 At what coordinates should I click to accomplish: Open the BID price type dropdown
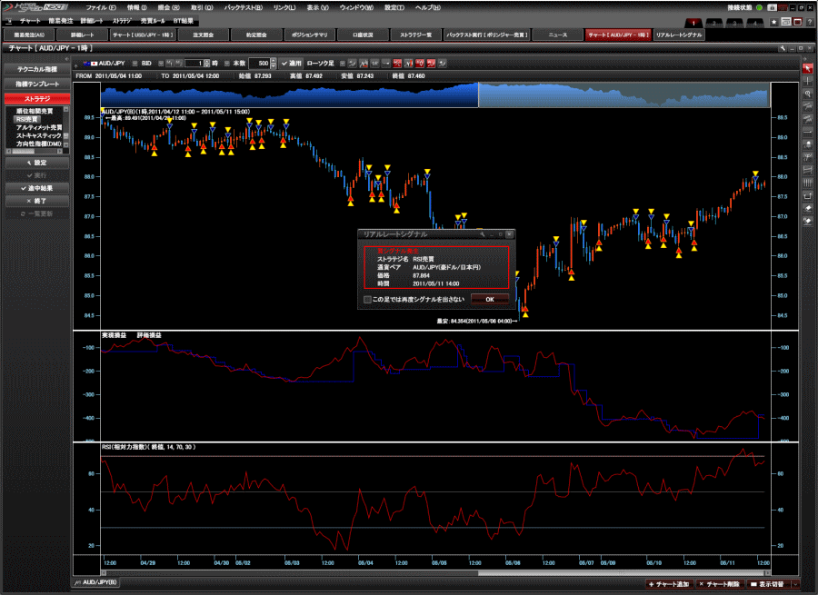pos(161,63)
